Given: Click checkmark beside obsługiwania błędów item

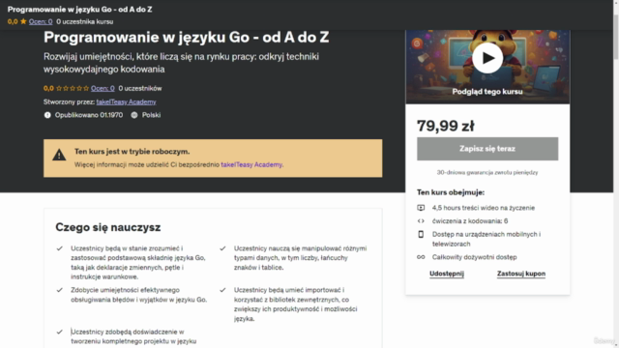Looking at the screenshot, I should click(x=60, y=290).
